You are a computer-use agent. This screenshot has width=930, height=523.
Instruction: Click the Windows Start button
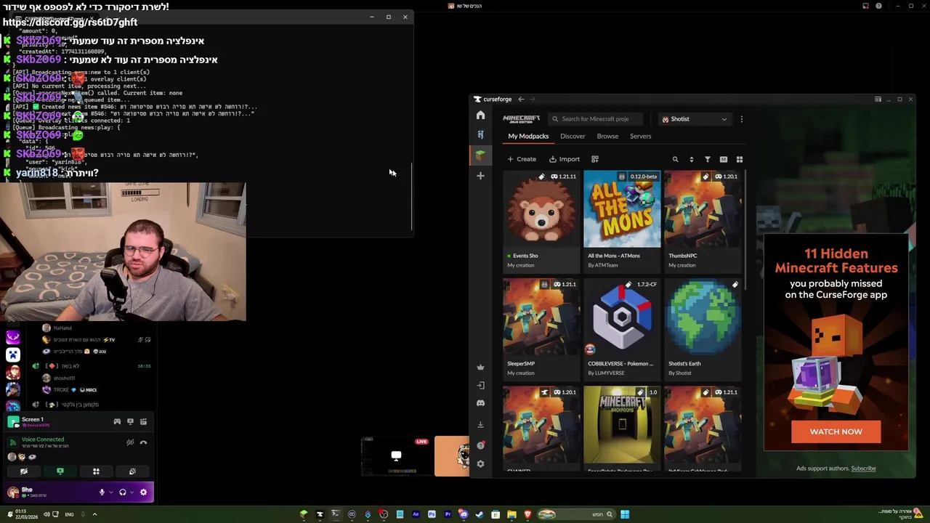625,514
